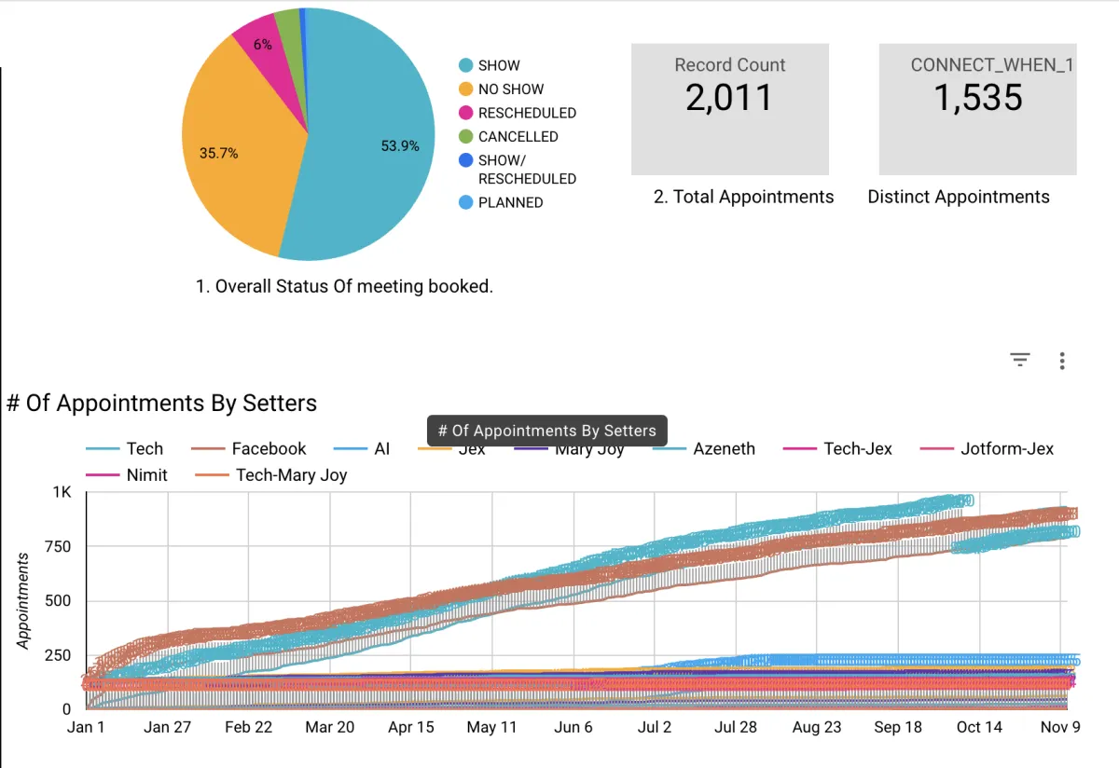1119x768 pixels.
Task: Select the PLANNED legend item
Action: 501,202
